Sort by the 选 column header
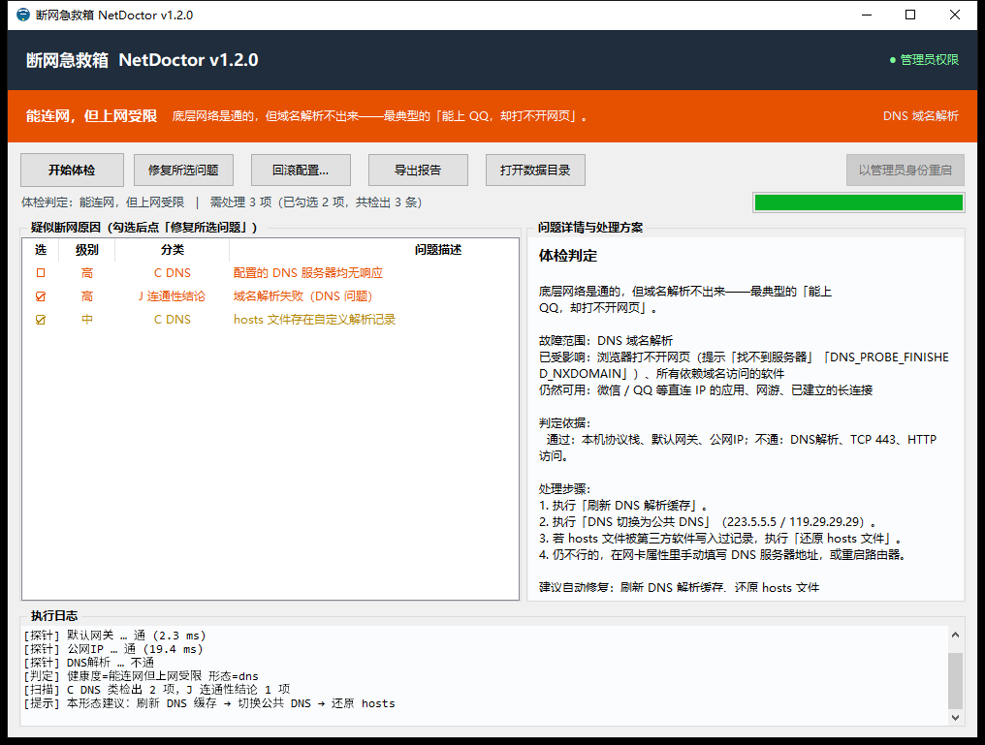The width and height of the screenshot is (985, 745). pyautogui.click(x=41, y=250)
